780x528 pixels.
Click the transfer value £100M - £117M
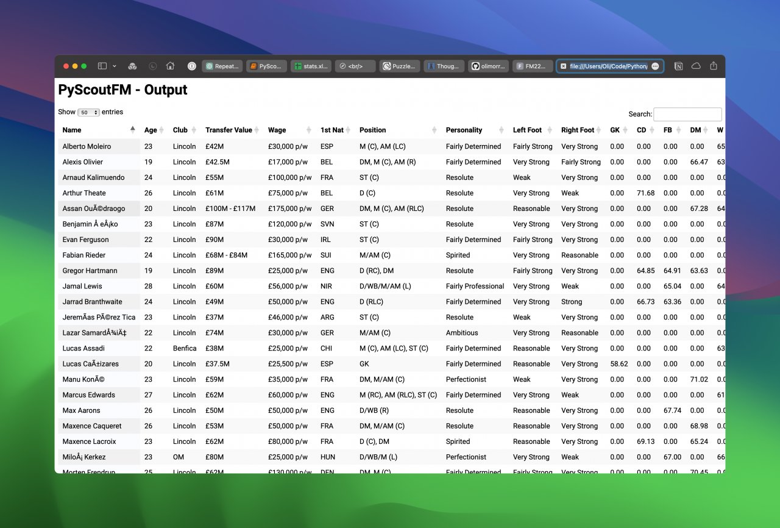click(230, 209)
